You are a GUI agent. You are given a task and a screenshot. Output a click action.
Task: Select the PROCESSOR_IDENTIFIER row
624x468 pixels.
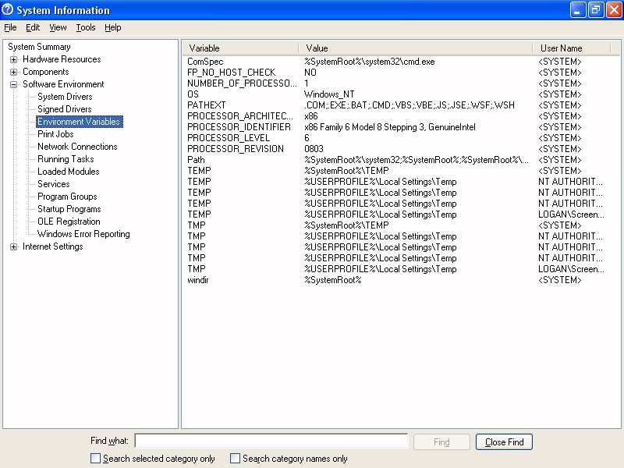coord(239,127)
